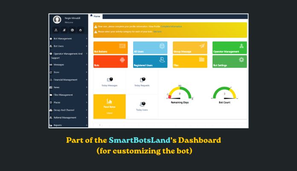Expand the Store chevron

[87, 72]
